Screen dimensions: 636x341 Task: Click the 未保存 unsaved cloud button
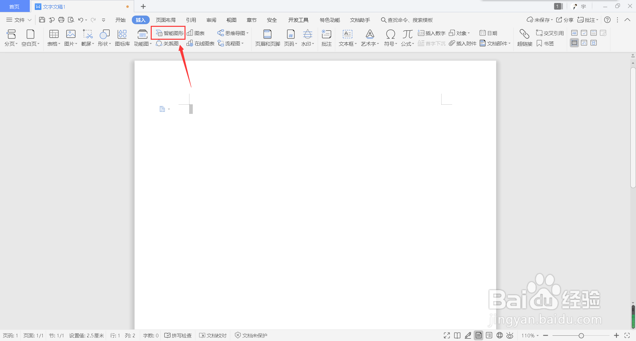point(540,20)
